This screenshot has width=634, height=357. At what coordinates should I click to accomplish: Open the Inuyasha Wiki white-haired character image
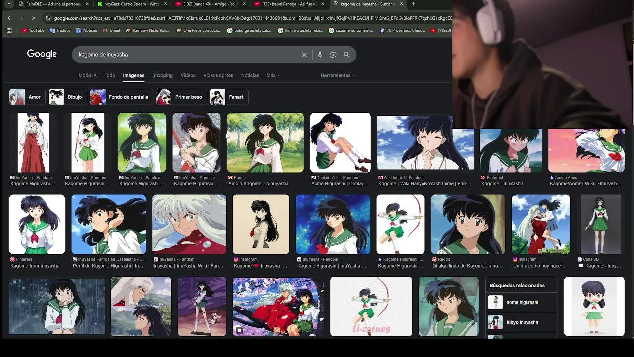tap(189, 224)
